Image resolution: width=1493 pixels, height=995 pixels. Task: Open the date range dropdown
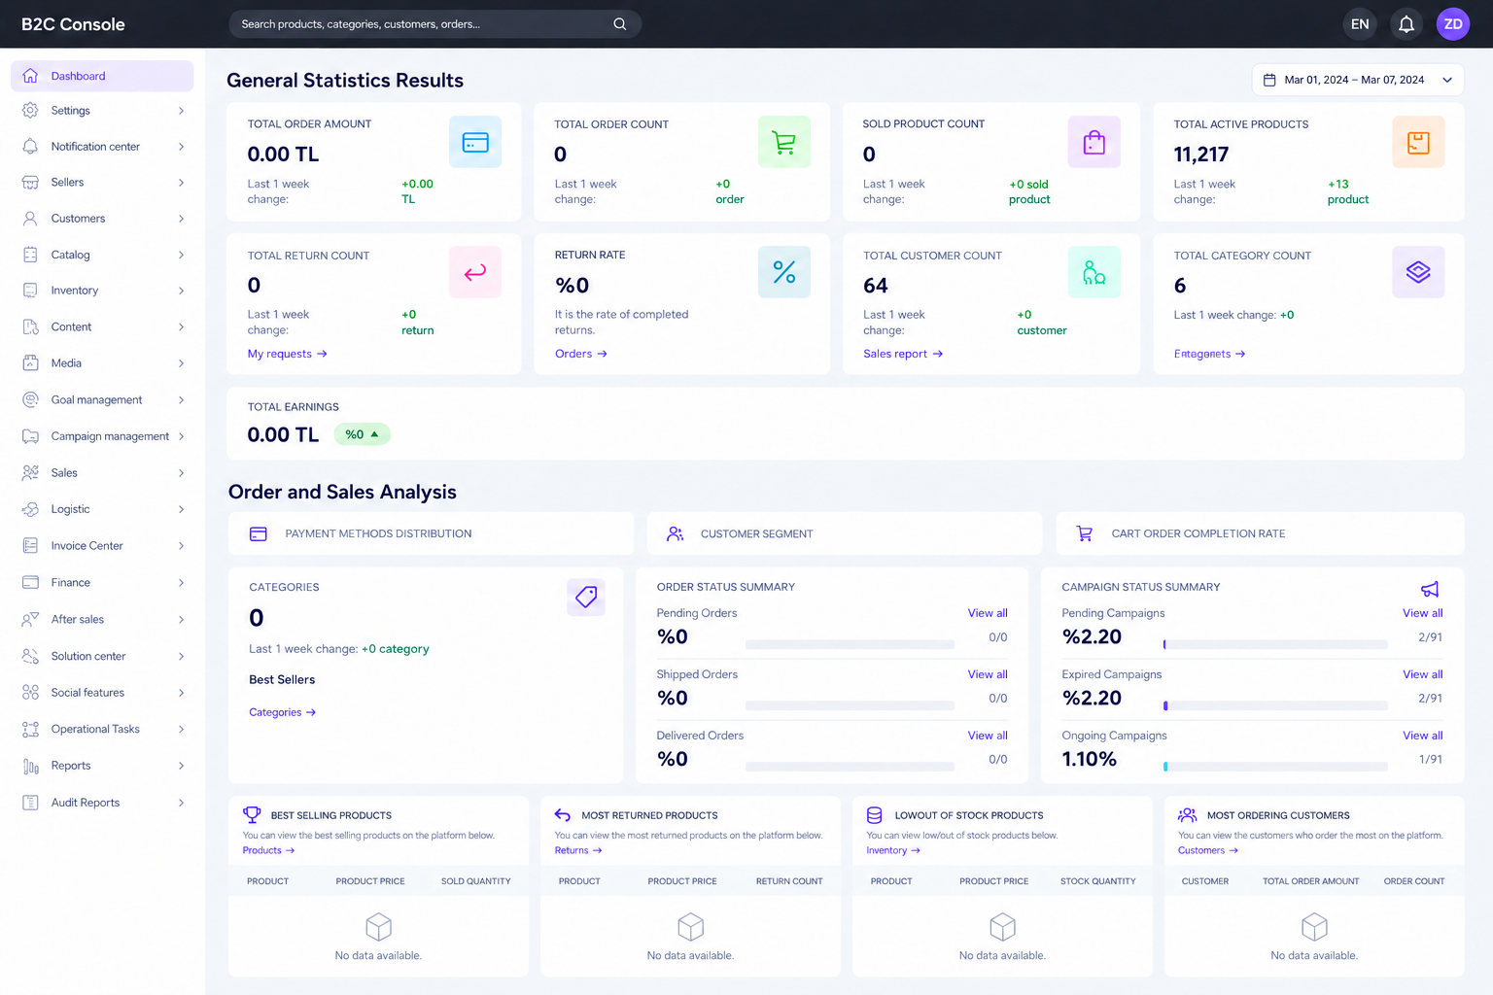pyautogui.click(x=1358, y=80)
